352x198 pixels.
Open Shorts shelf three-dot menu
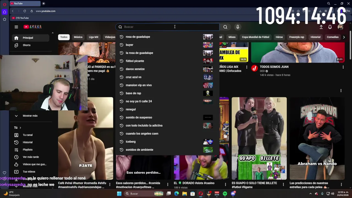pos(341,90)
